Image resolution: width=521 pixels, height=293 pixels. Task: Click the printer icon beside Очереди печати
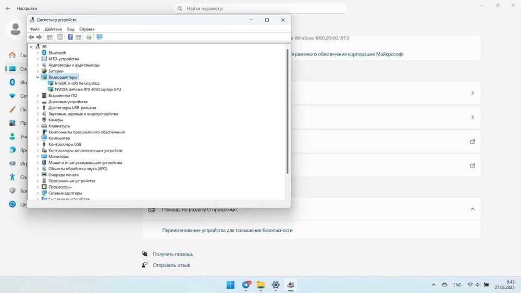(x=44, y=174)
